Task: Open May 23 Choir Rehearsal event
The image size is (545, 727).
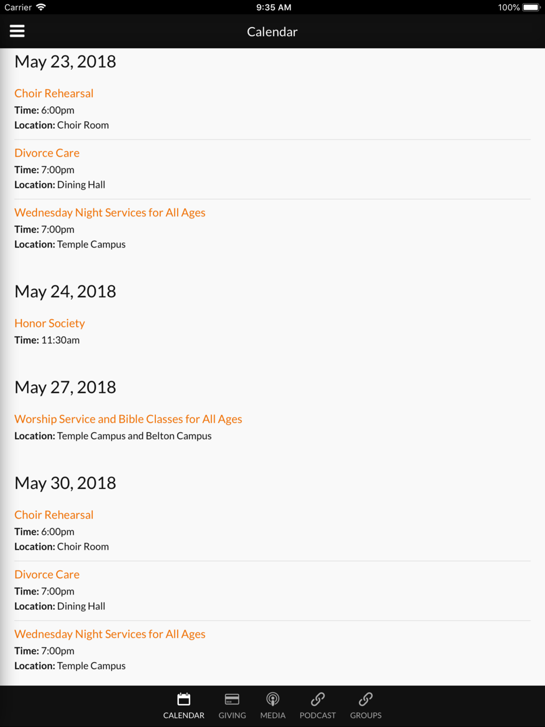Action: pos(54,93)
